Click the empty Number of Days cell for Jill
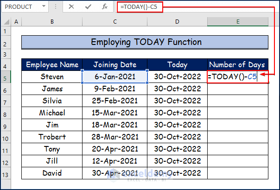280x190 pixels. 238,161
